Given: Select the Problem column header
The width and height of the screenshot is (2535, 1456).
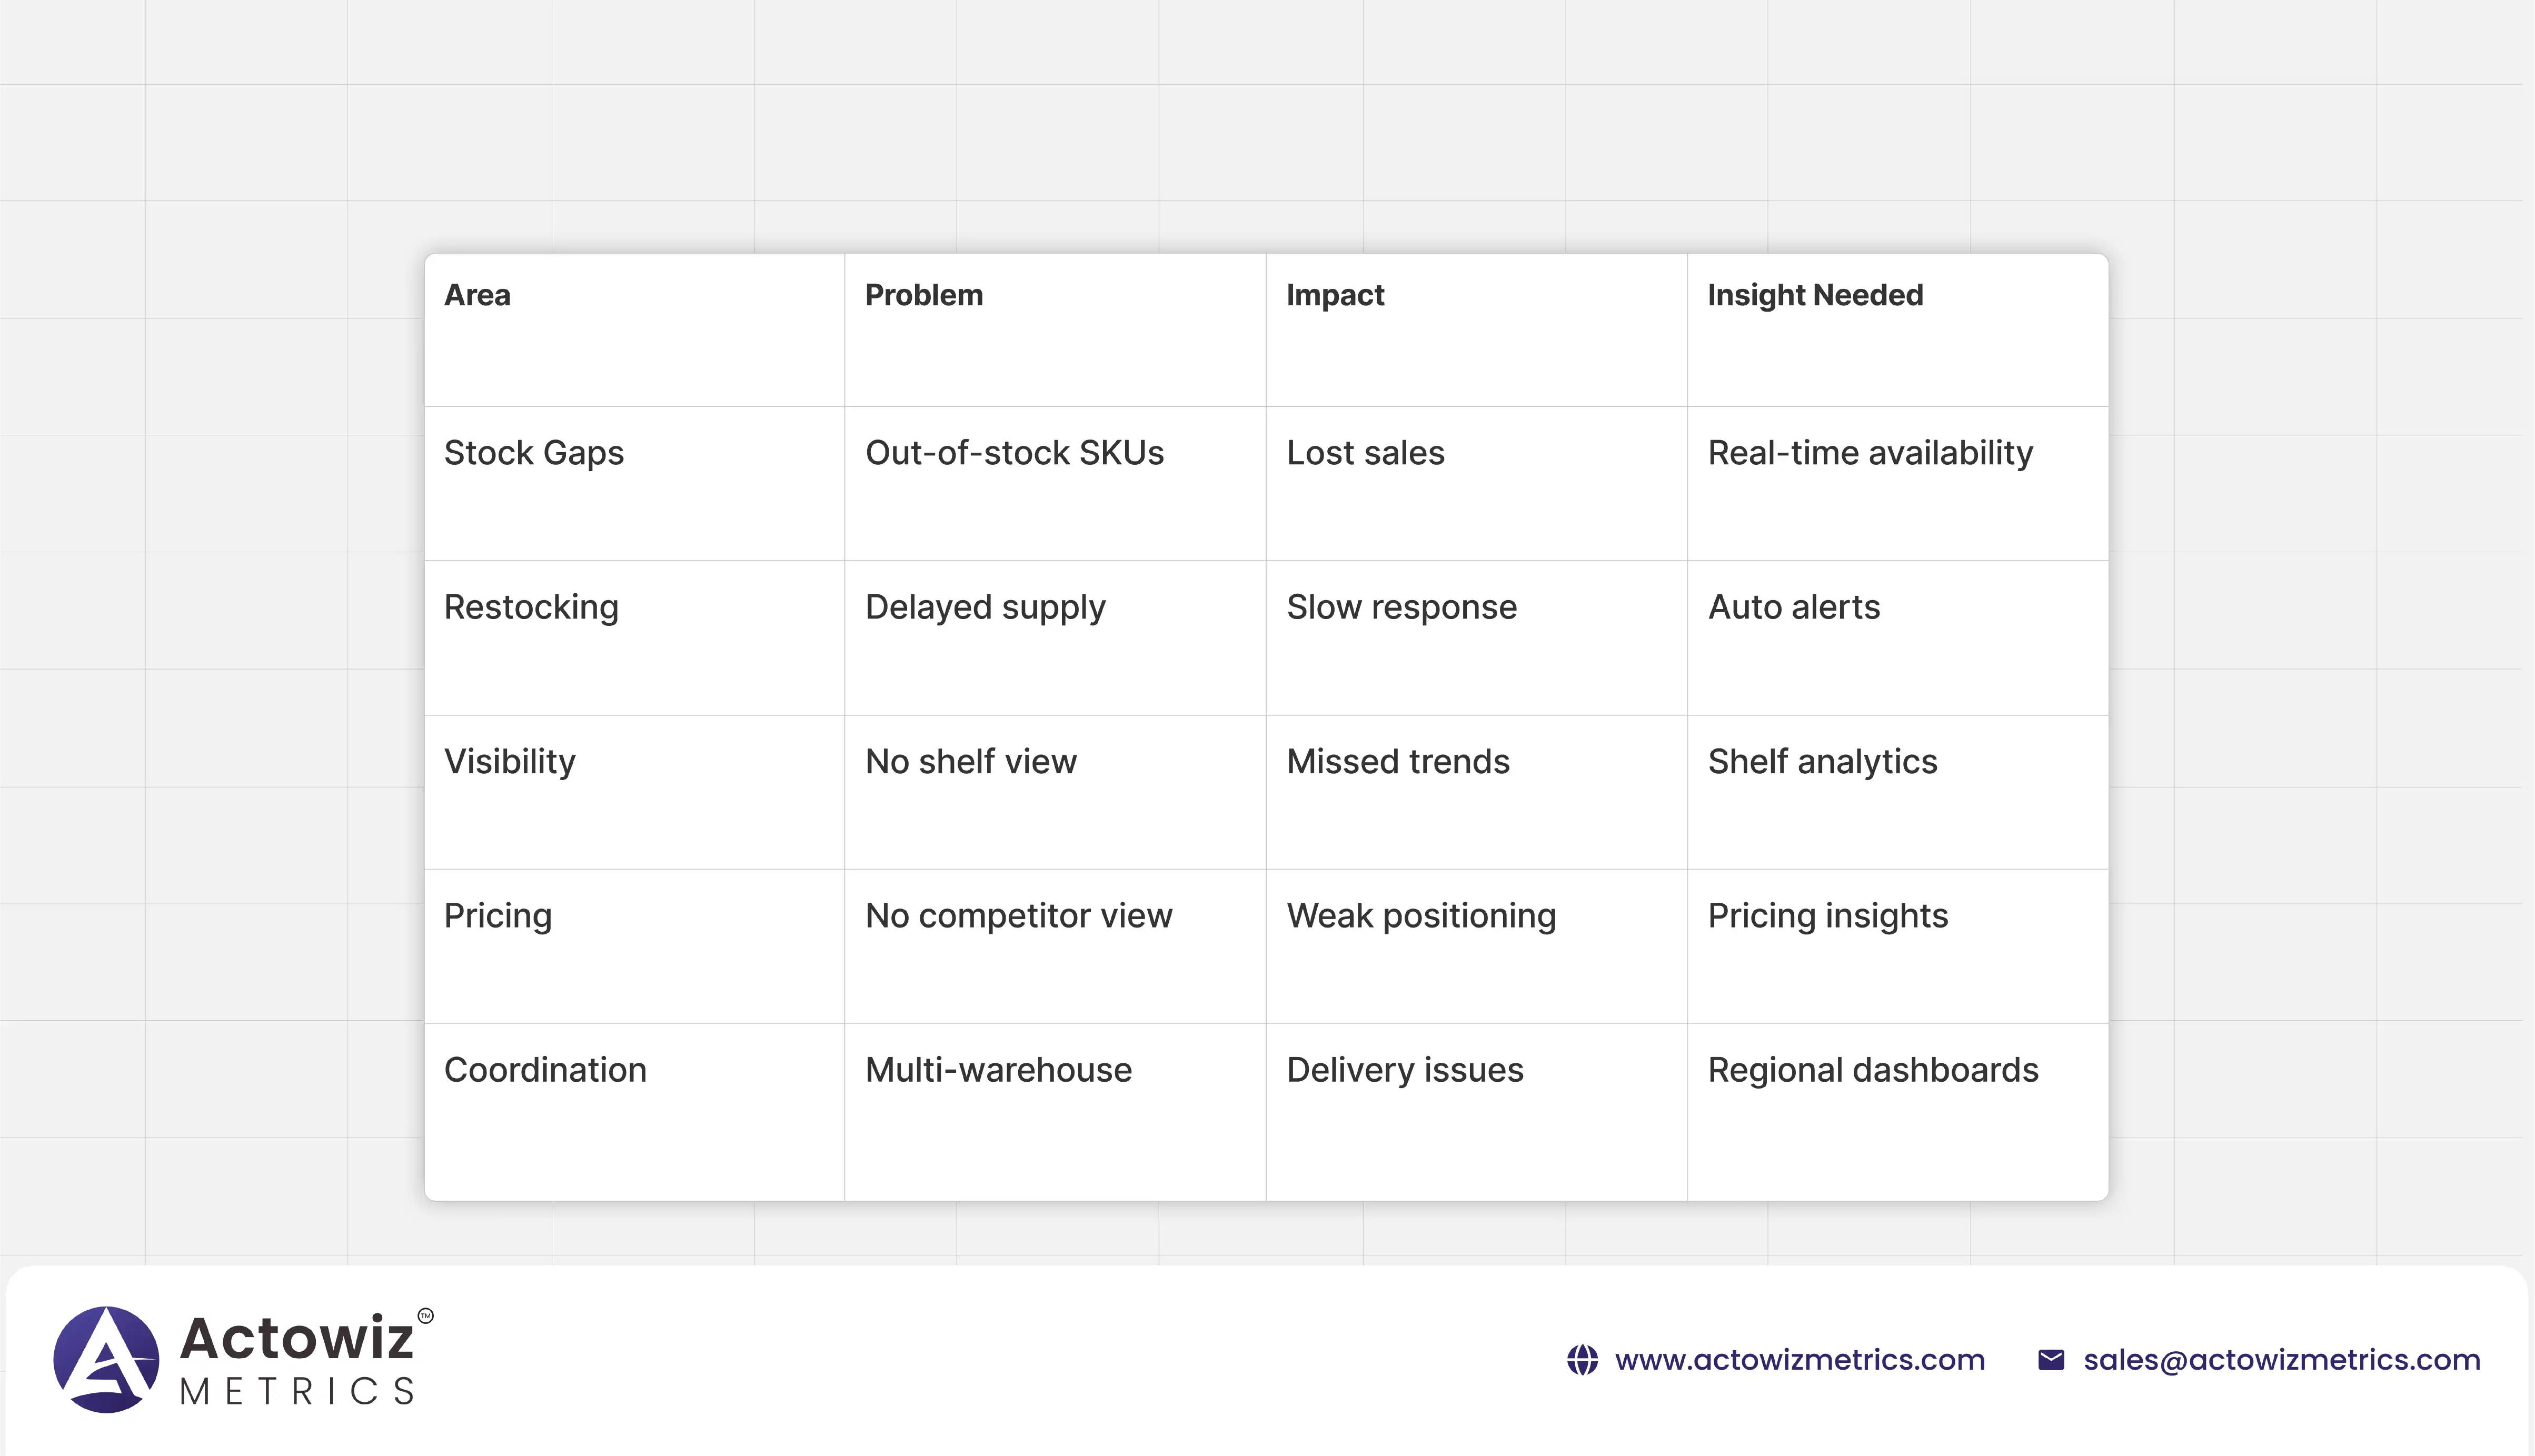Looking at the screenshot, I should coord(923,295).
